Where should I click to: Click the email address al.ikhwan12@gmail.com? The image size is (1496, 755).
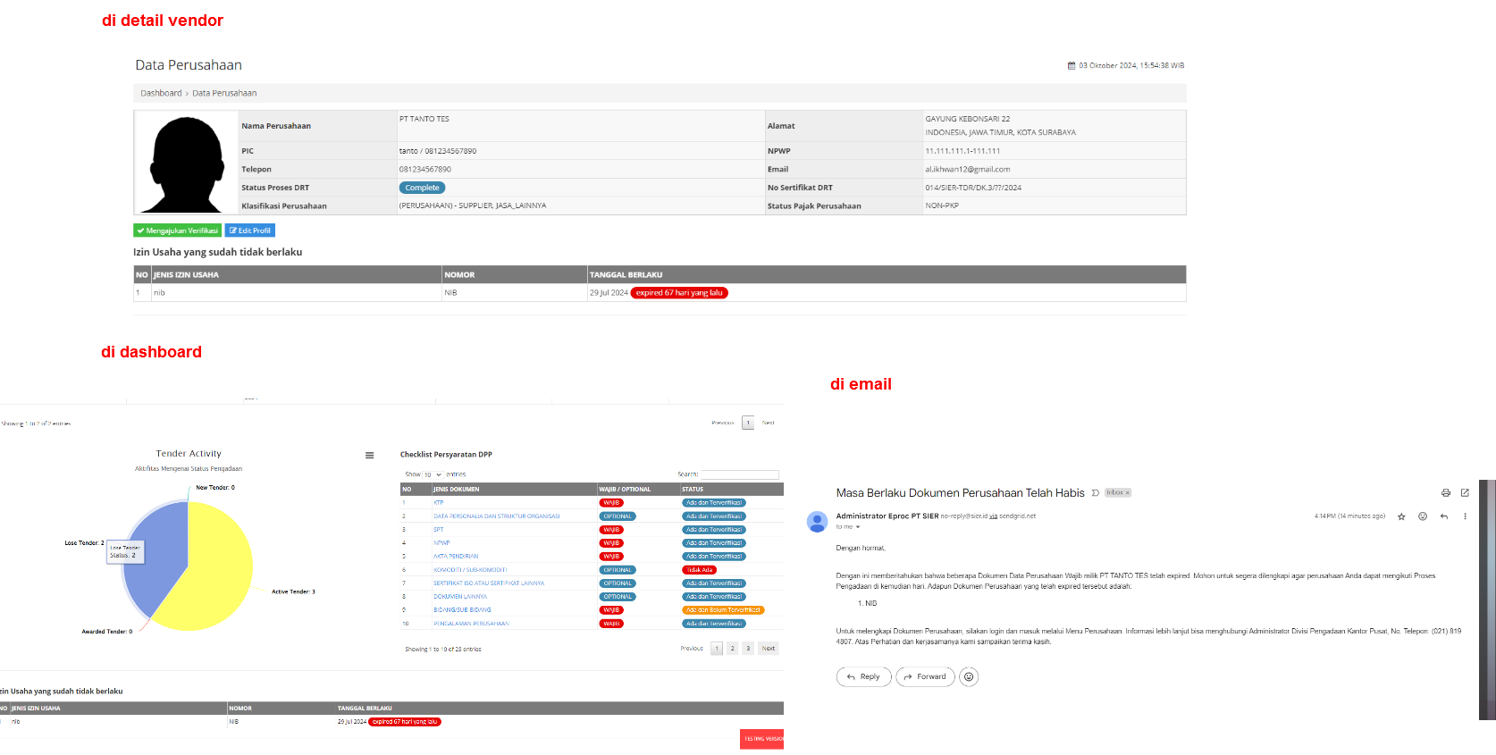pos(968,169)
